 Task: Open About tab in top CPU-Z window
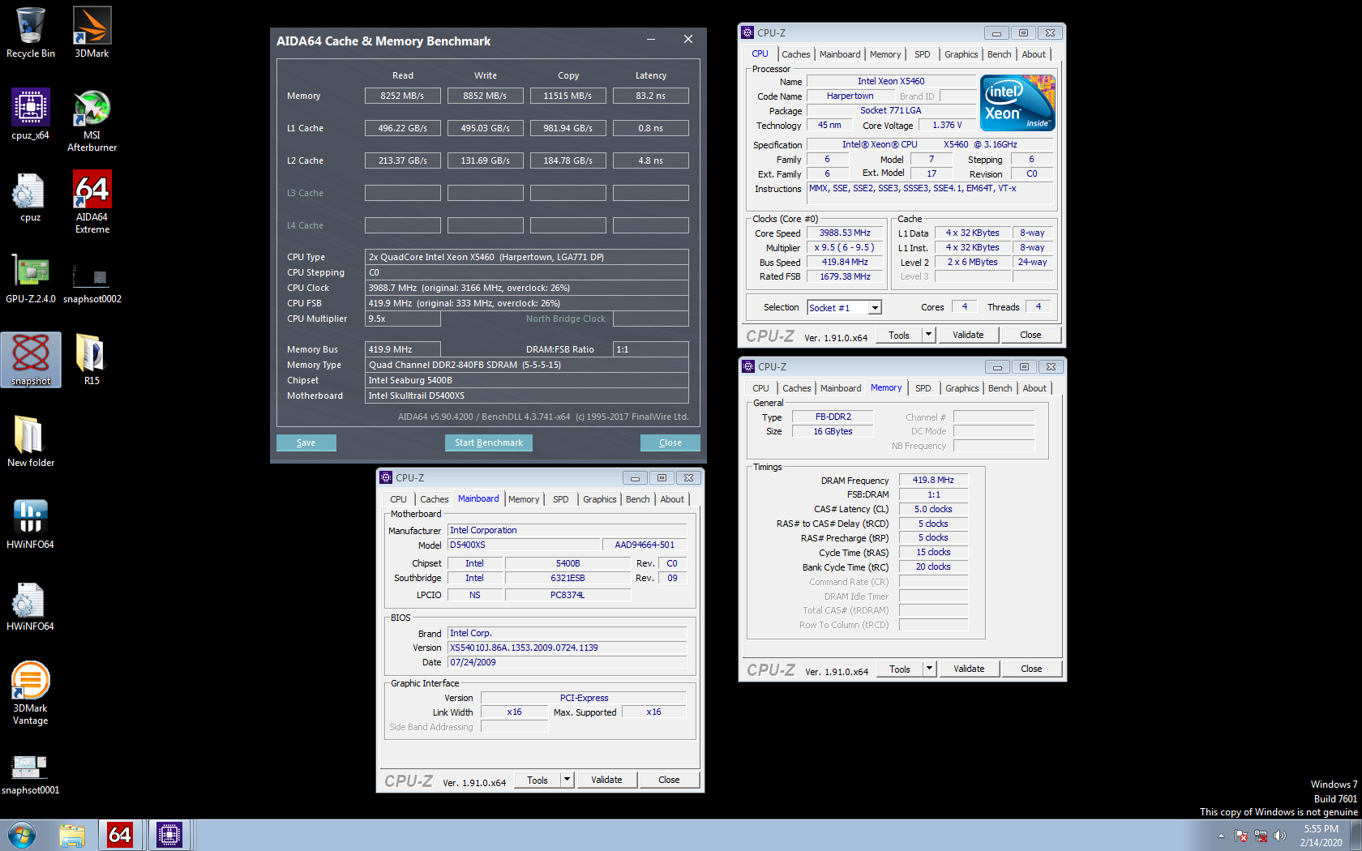tap(1034, 54)
